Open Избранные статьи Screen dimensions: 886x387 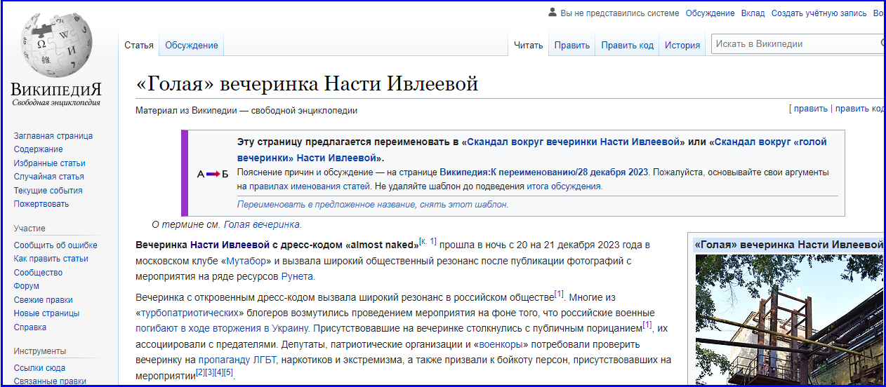(x=50, y=163)
